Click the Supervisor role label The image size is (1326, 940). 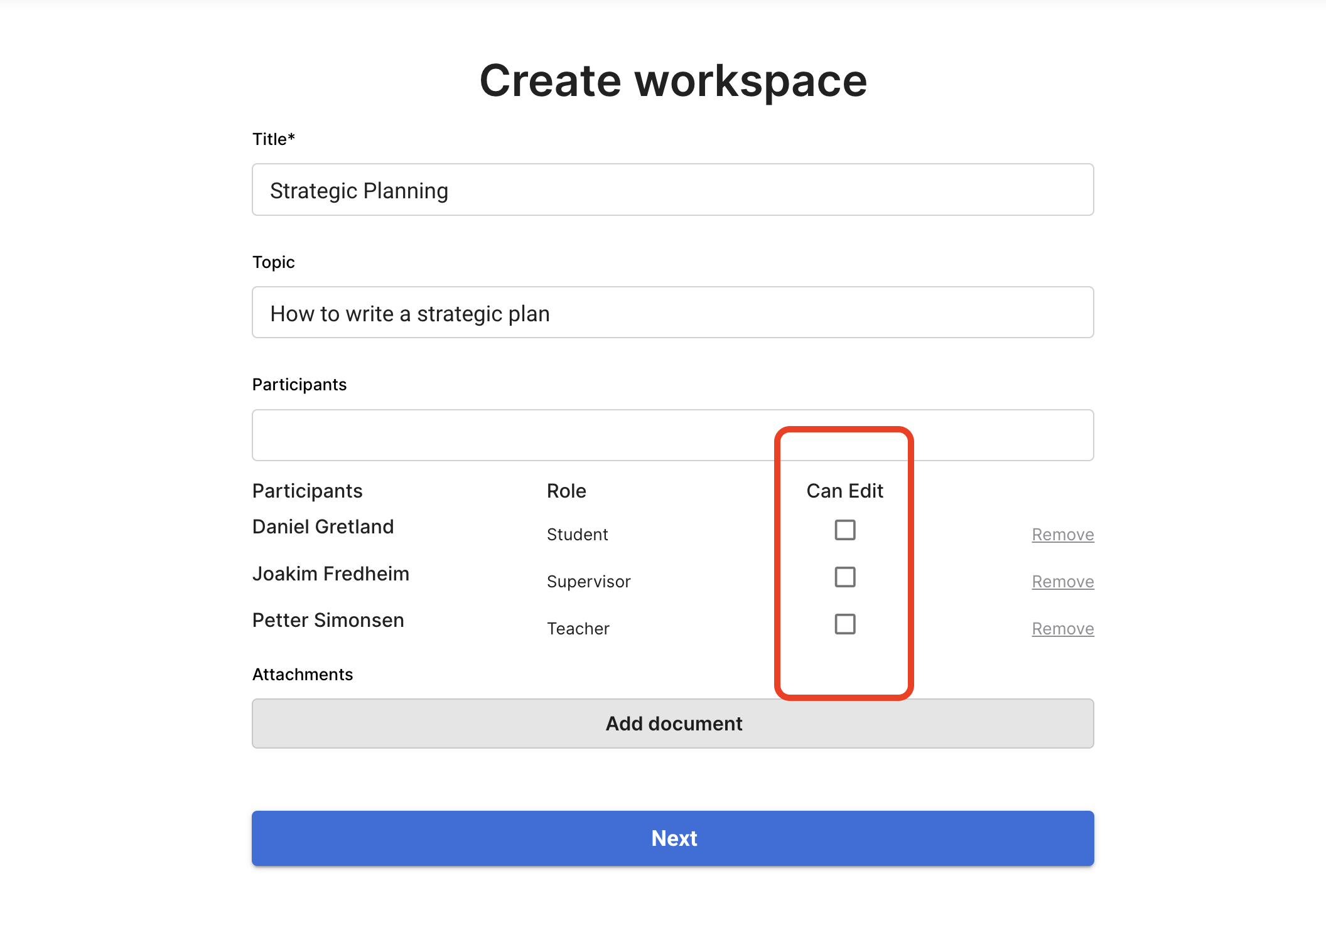(x=588, y=582)
